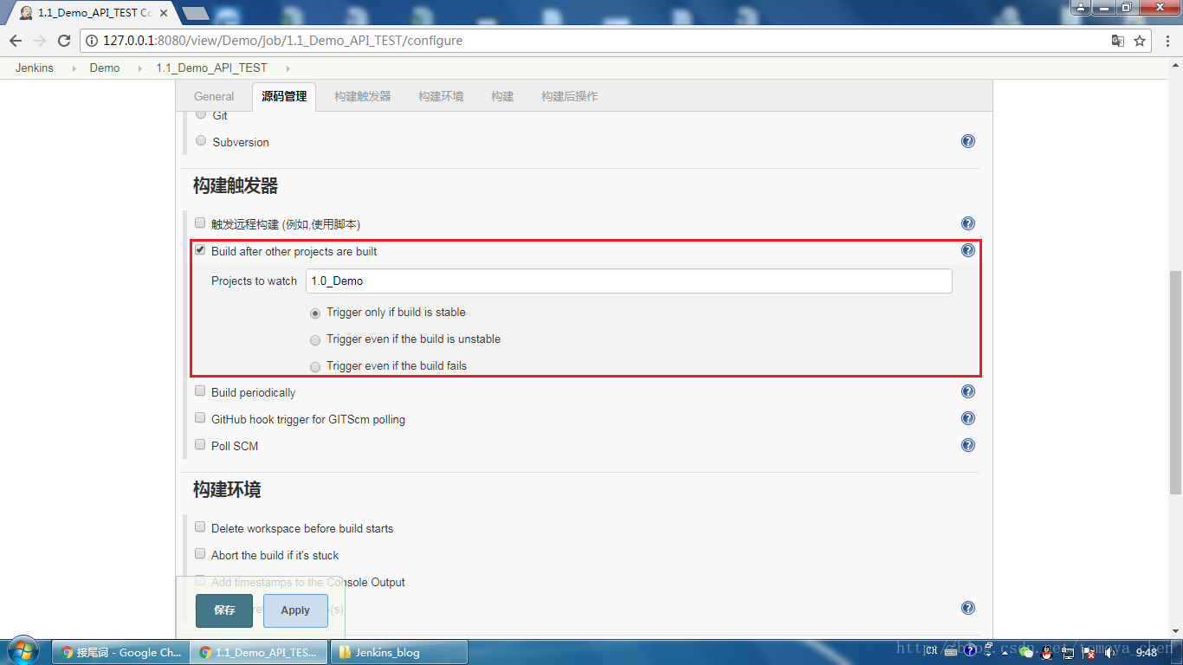Click the on-screen keyboard tray icon
Viewport: 1183px width, 665px height.
tap(951, 651)
